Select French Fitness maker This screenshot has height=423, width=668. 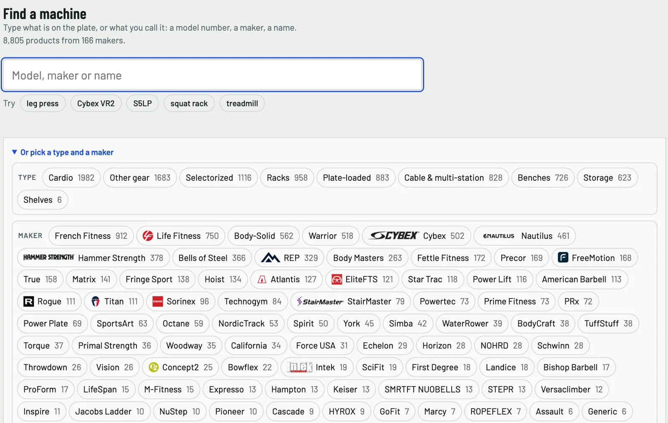click(91, 236)
